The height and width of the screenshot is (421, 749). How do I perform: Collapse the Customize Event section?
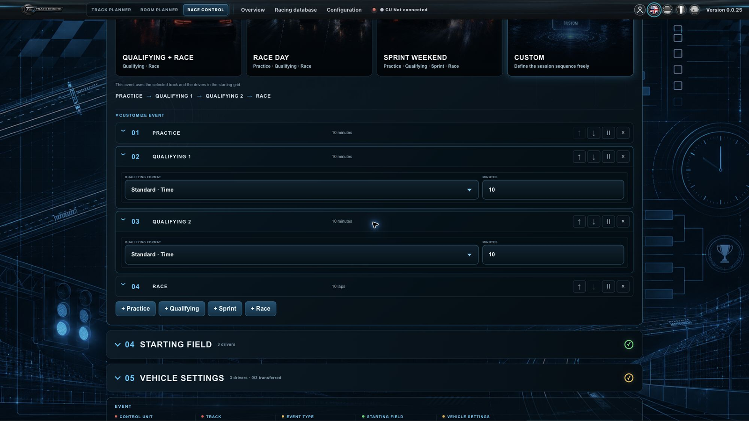(x=140, y=115)
